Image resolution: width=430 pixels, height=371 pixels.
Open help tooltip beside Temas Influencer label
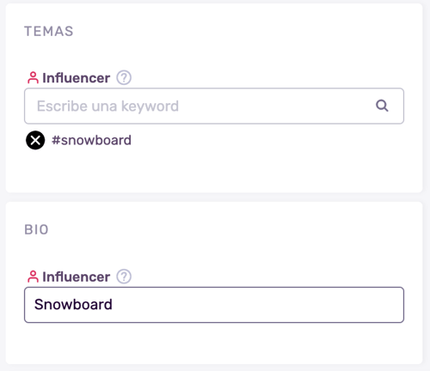pos(124,77)
